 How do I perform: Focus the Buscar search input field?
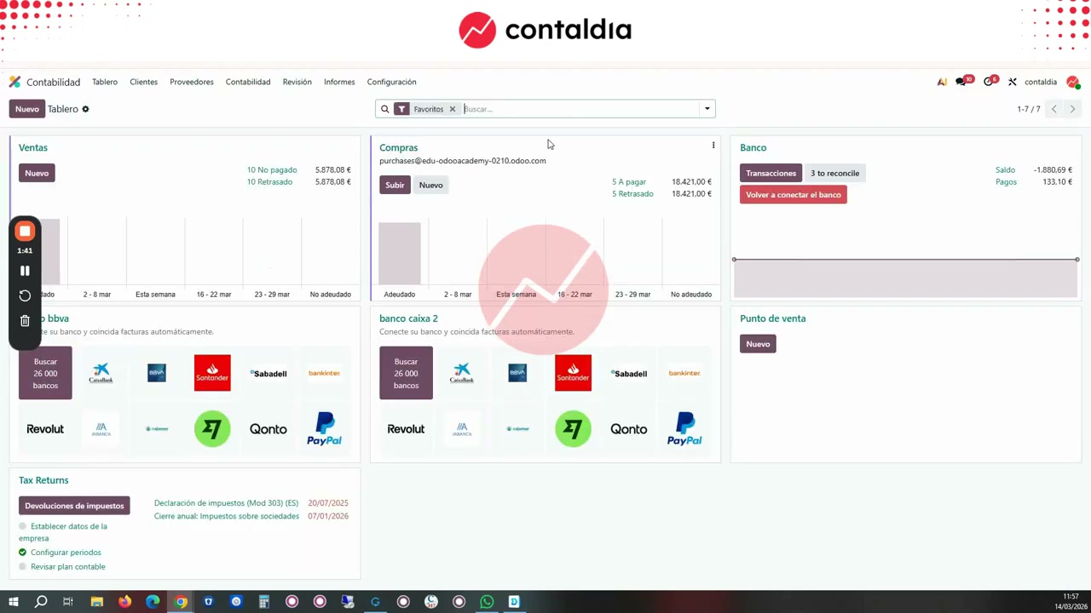(x=580, y=109)
